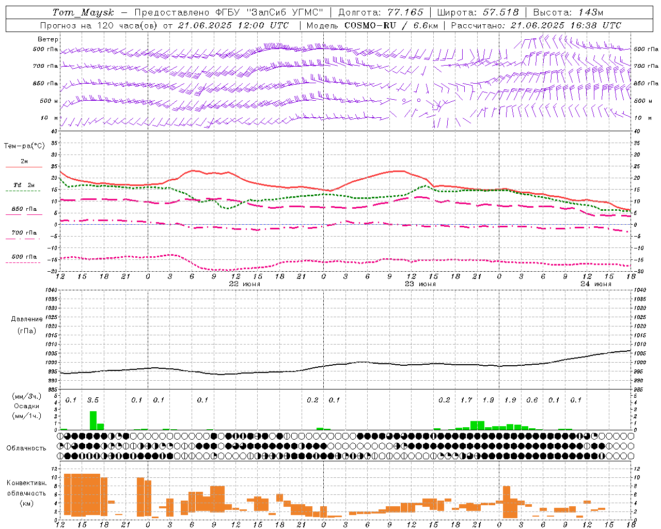Click the 'Ветер' wind section label
This screenshot has height=529, width=661.
pos(48,39)
